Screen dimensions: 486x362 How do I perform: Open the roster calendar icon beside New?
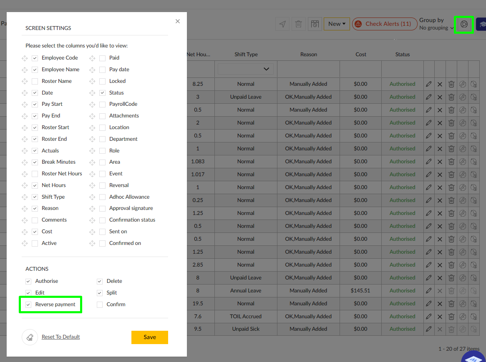(x=315, y=24)
